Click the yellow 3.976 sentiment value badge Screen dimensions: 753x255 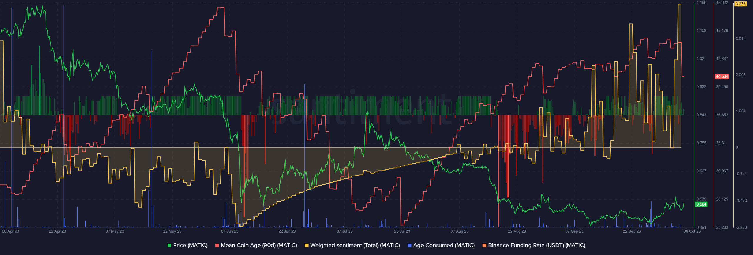tap(740, 4)
